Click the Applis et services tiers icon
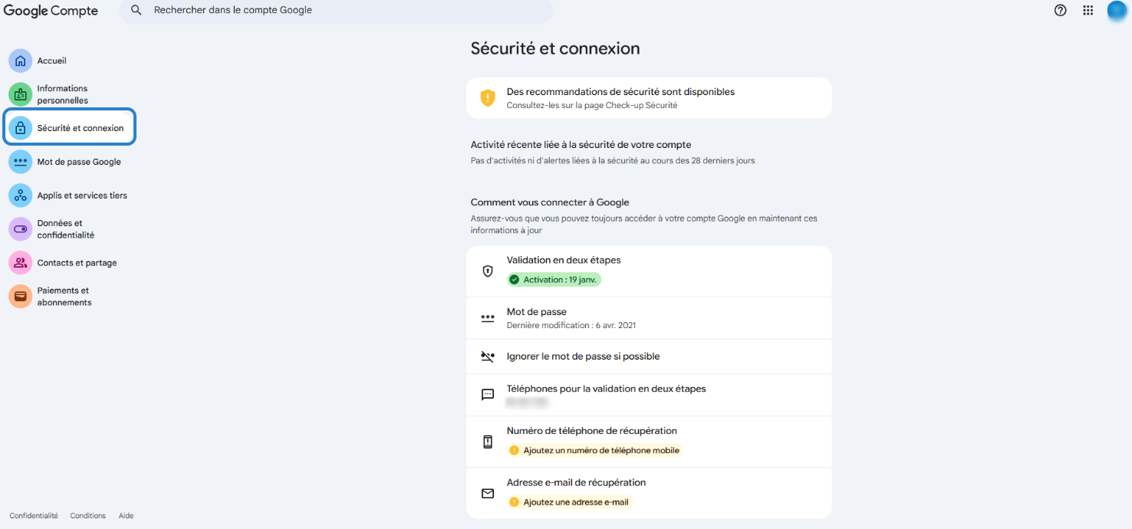 coord(20,195)
